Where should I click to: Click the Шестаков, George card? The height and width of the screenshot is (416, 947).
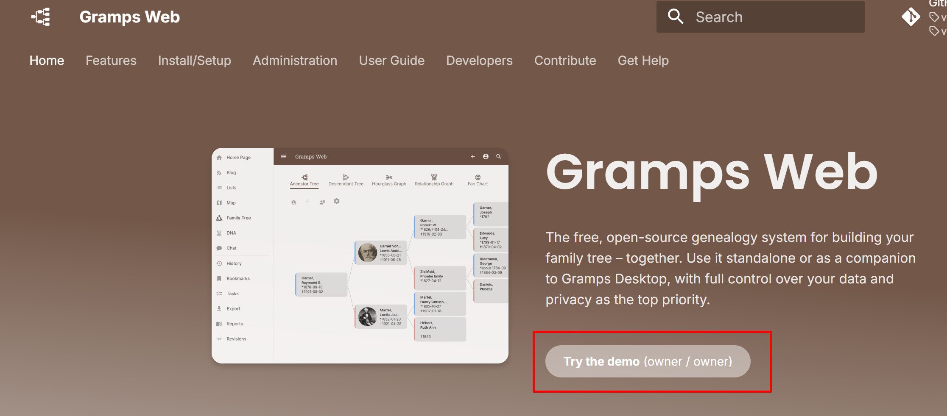[491, 265]
